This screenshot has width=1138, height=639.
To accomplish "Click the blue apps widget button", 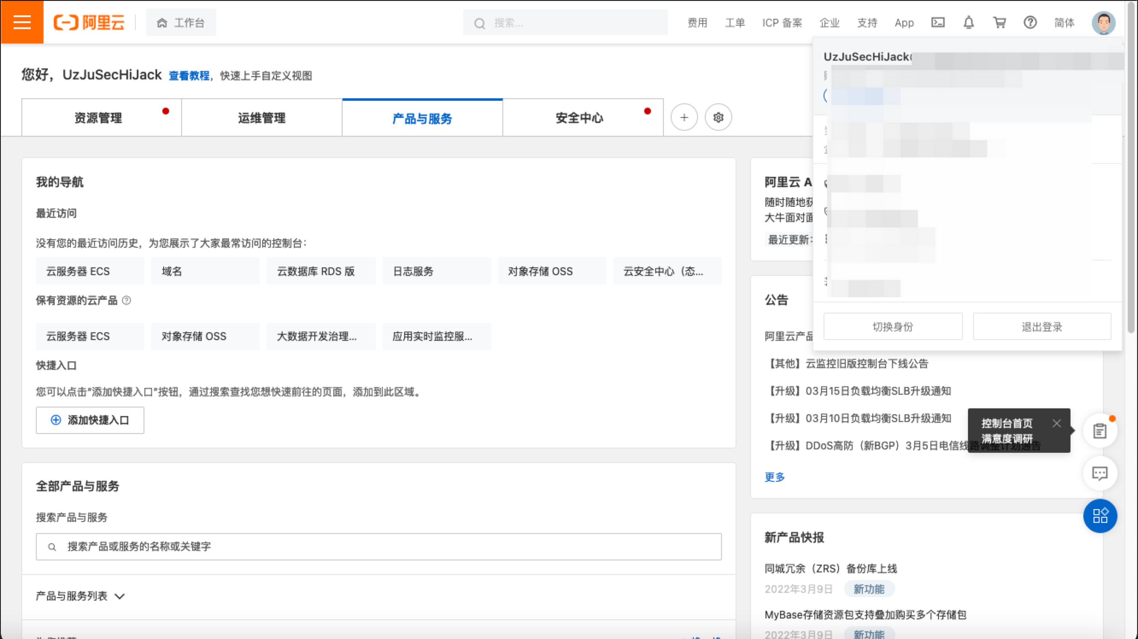I will coord(1100,516).
